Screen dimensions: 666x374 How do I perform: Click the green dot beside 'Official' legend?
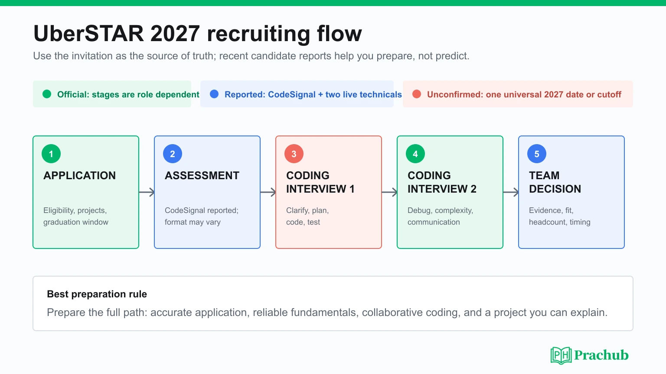click(47, 94)
